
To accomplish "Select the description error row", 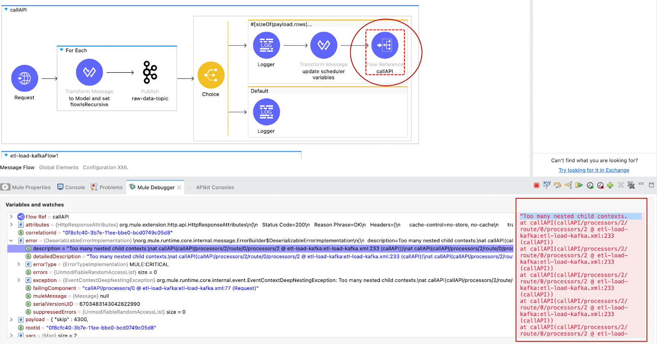I will coord(260,249).
